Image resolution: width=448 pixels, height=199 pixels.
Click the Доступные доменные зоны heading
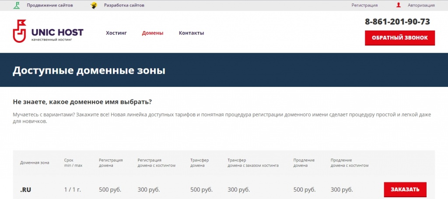pyautogui.click(x=89, y=70)
